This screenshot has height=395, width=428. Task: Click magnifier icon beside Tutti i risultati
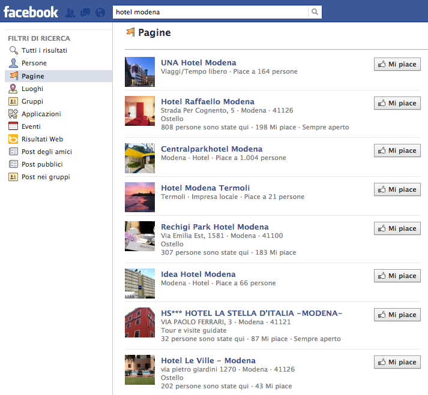tap(13, 50)
